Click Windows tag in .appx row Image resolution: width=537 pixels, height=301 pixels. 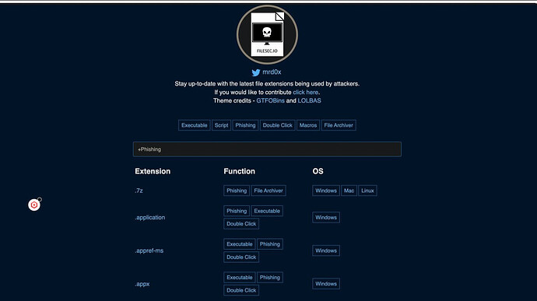[x=326, y=284]
